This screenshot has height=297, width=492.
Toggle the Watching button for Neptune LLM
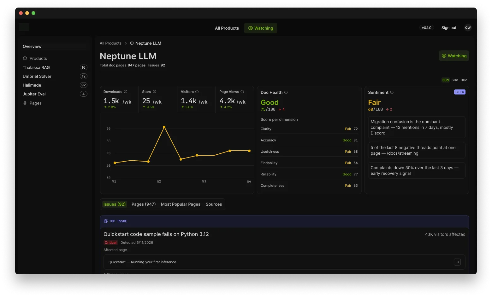(x=454, y=56)
